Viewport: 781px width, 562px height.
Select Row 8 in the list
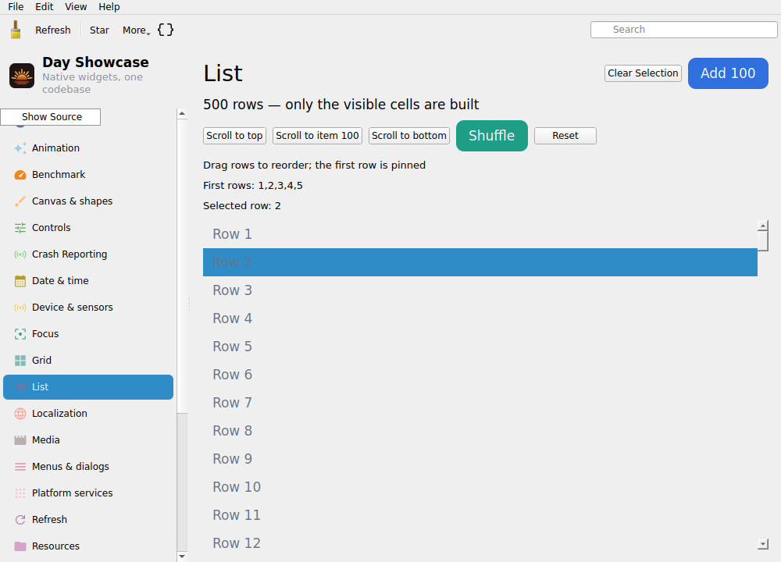[480, 431]
